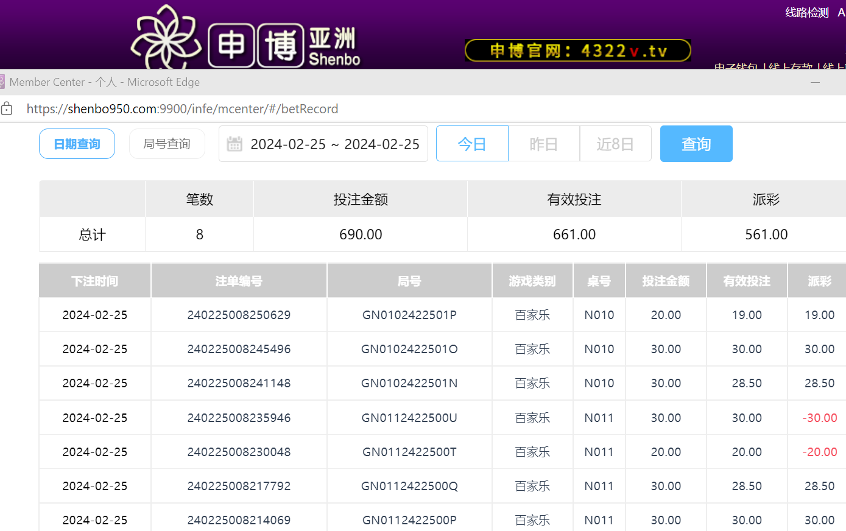Select the 近8日 date filter
Screen dimensions: 846x531
pyautogui.click(x=615, y=144)
